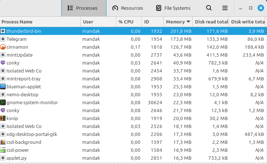
Task: Click the nemo-desktop process icon
Action: [3, 94]
